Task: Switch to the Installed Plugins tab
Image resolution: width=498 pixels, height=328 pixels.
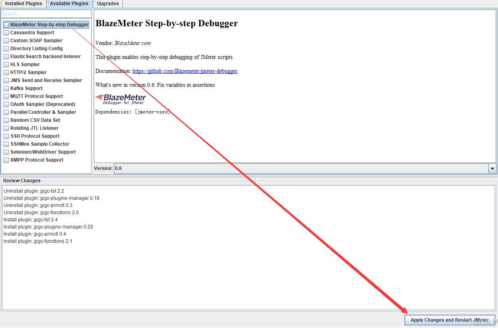Action: pyautogui.click(x=23, y=4)
